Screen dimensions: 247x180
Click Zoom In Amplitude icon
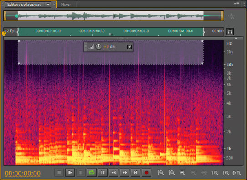pyautogui.click(x=161, y=173)
